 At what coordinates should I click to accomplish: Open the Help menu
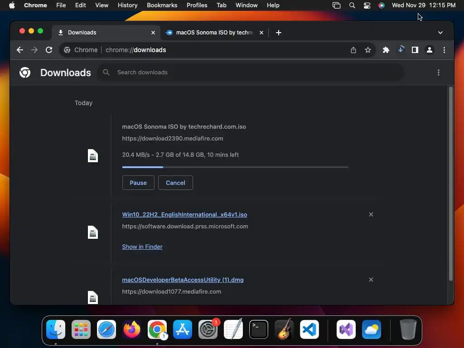273,5
